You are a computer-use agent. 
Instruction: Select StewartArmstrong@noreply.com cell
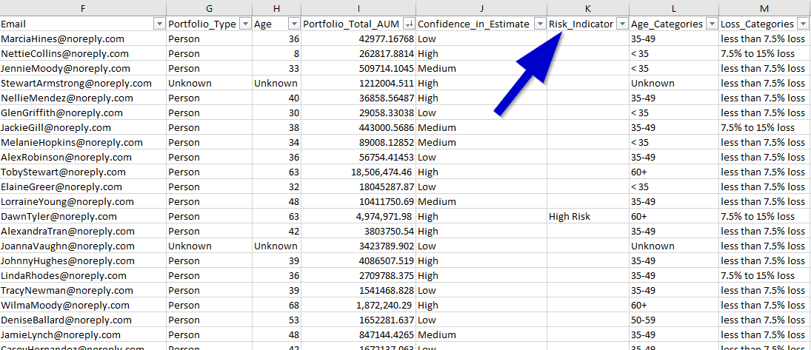(83, 83)
